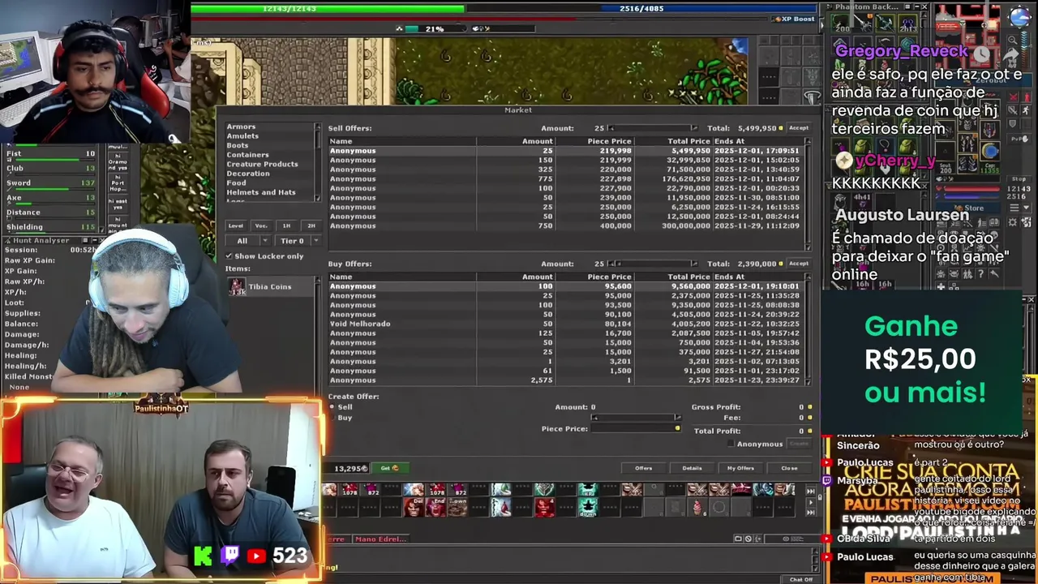The height and width of the screenshot is (584, 1038).
Task: Open the options gear icon in sidebar
Action: (1012, 221)
